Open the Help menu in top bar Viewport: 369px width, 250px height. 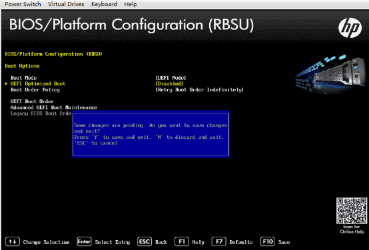click(131, 4)
